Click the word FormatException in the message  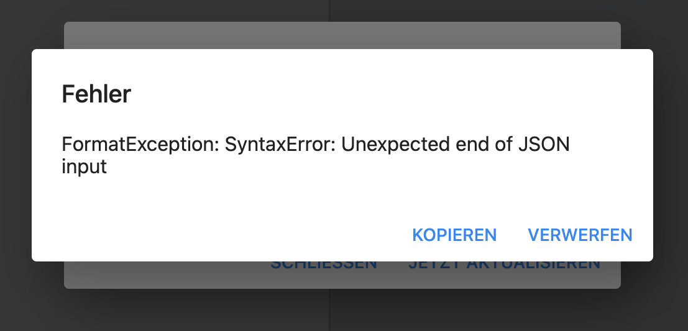pos(140,144)
